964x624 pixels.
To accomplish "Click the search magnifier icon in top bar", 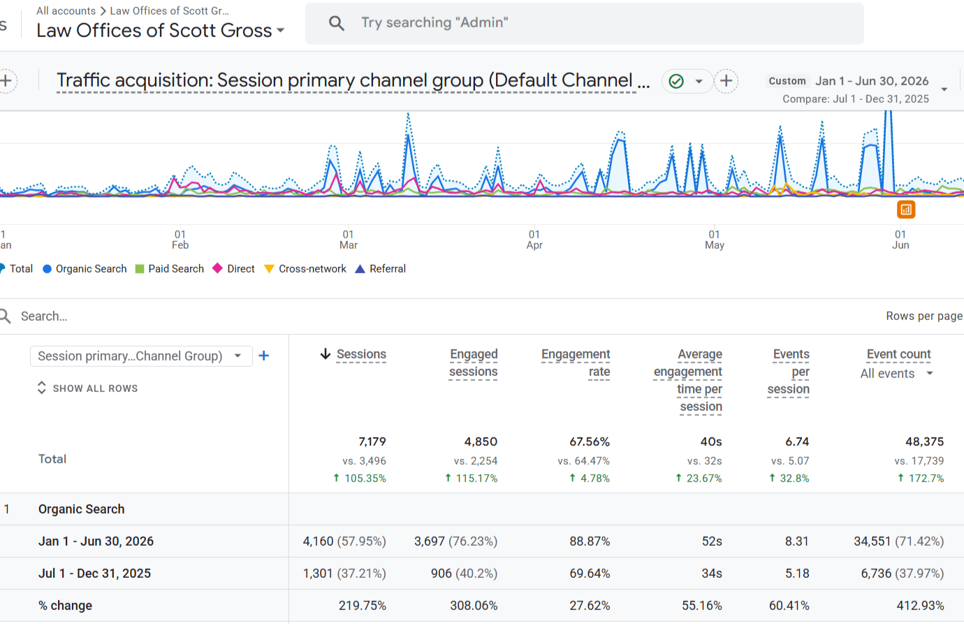I will (x=337, y=23).
